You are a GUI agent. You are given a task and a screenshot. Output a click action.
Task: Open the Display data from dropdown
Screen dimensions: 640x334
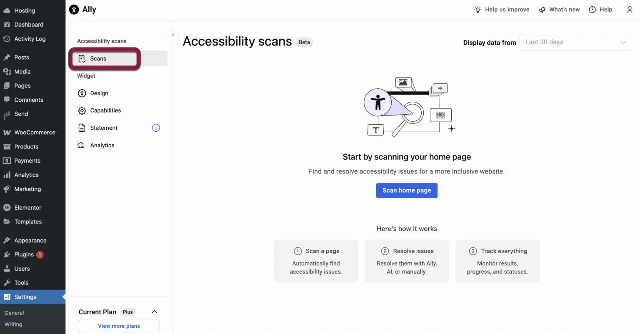tap(575, 42)
